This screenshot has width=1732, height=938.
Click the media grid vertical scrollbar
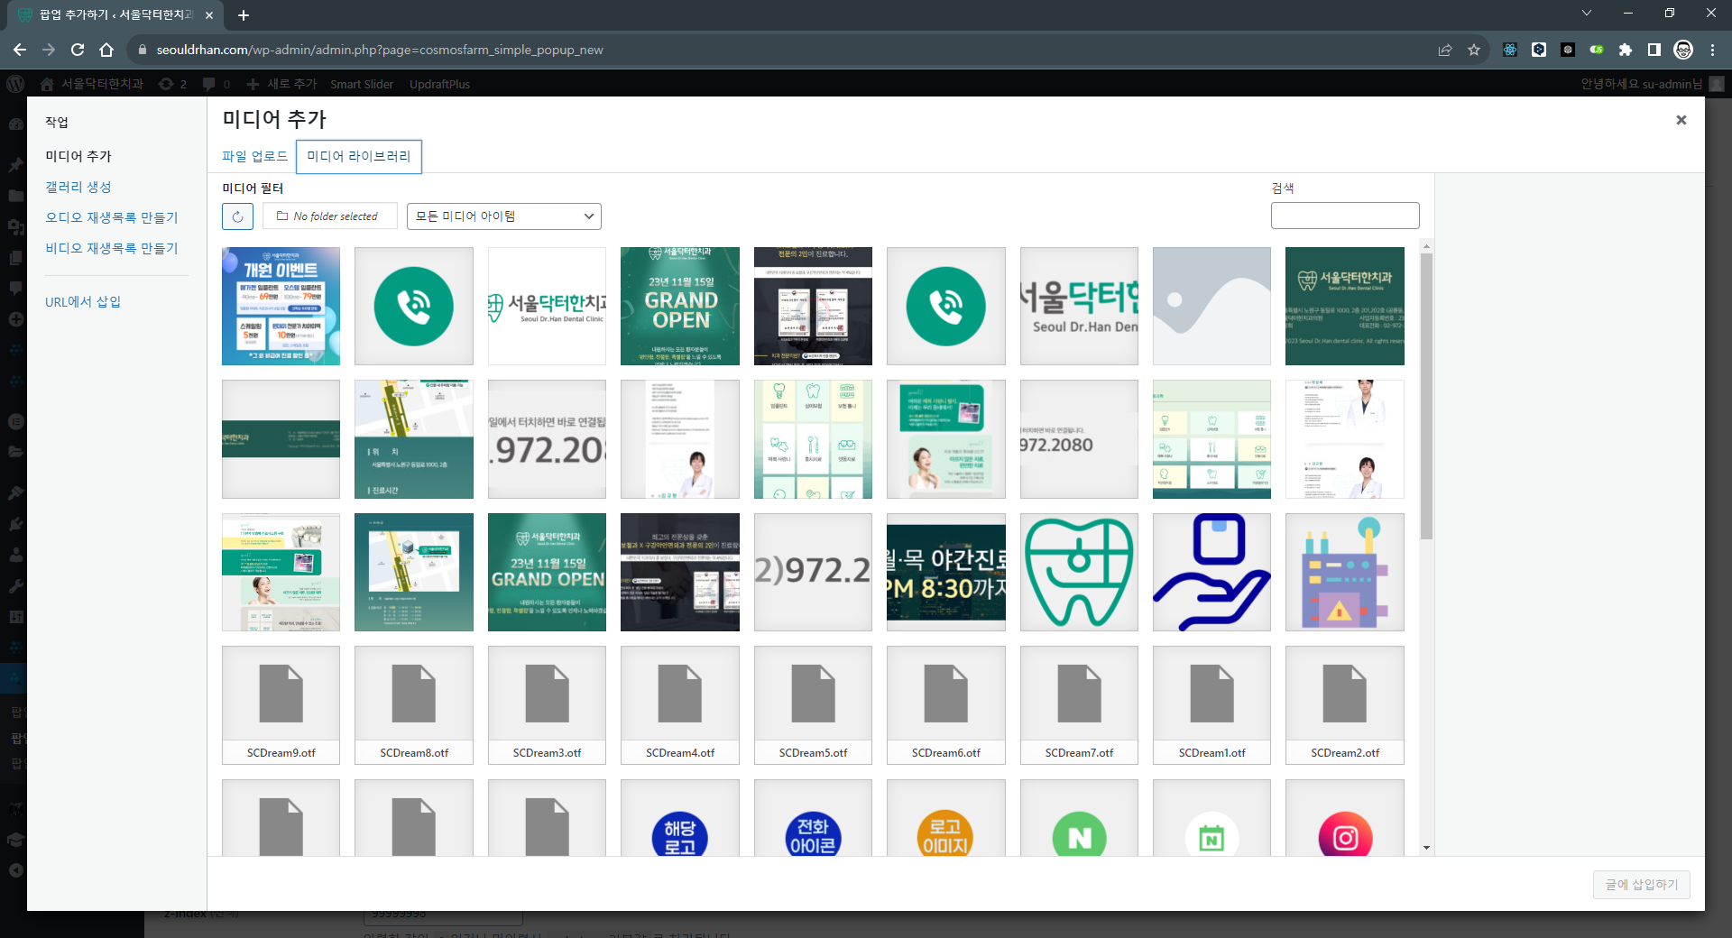pyautogui.click(x=1426, y=397)
